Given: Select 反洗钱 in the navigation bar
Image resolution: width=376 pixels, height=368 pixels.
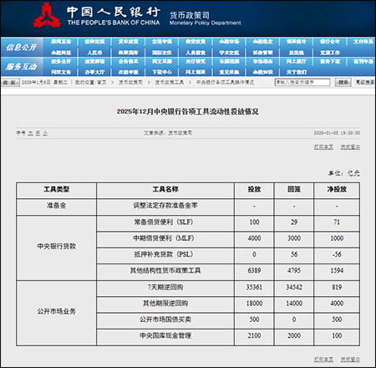Looking at the screenshot, I should point(297,53).
